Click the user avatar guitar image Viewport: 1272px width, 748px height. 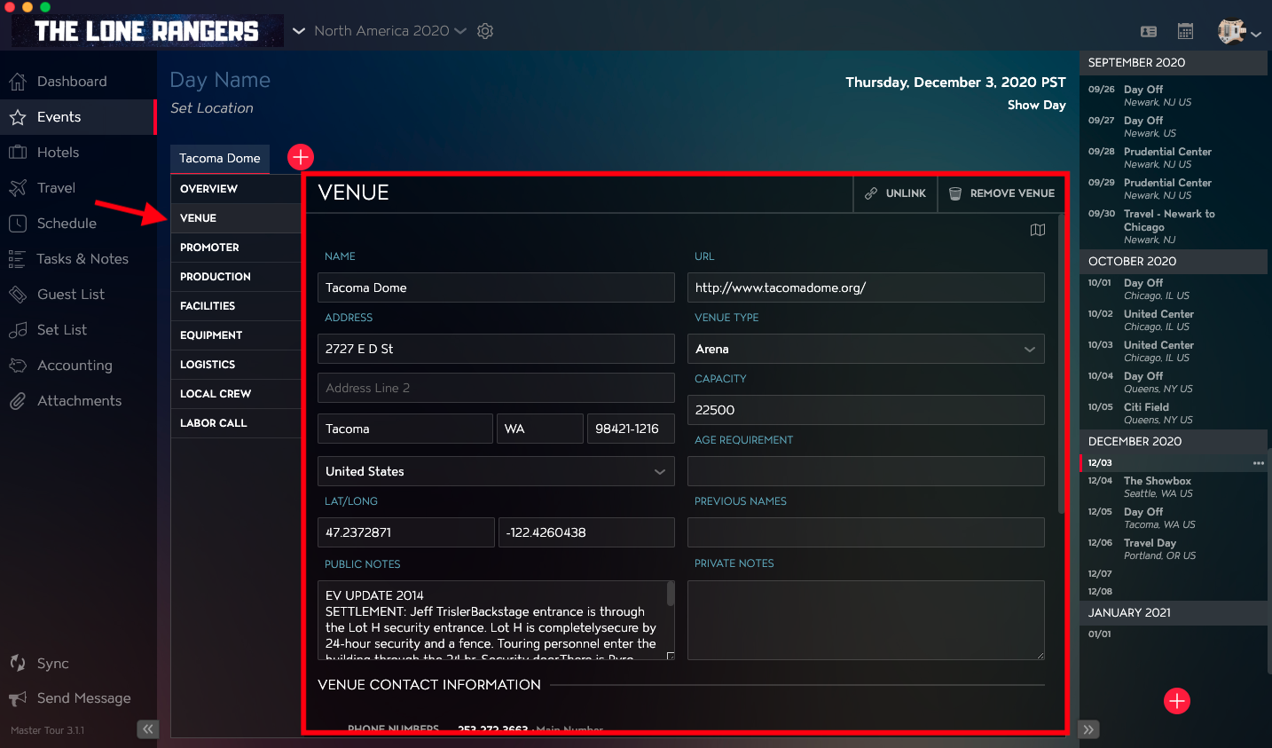coord(1232,31)
